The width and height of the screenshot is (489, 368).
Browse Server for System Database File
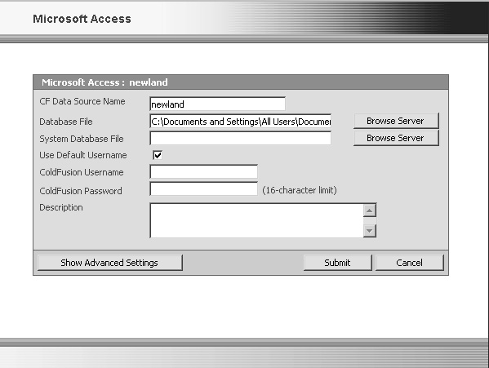396,138
